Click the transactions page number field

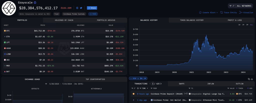click(x=153, y=84)
